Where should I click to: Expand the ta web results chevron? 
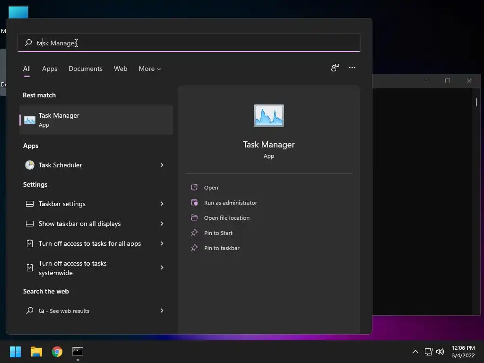tap(162, 311)
